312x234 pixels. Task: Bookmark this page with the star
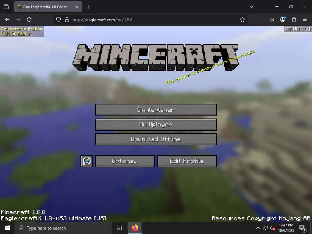[242, 20]
